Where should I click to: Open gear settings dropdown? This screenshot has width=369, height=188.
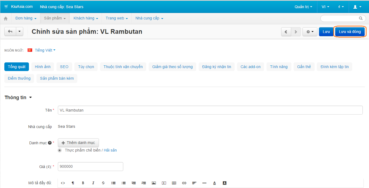coord(310,32)
